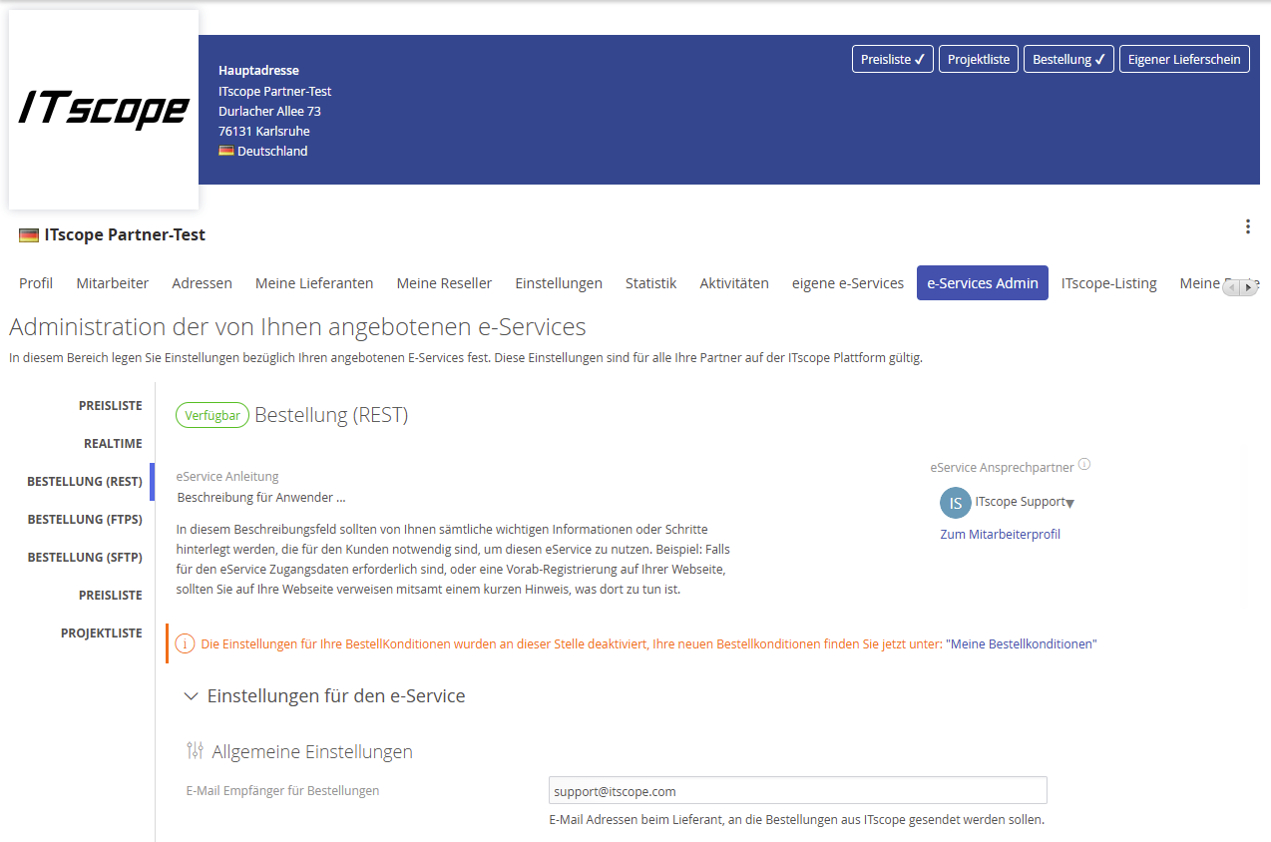Select the e-Services Admin tab
1271x842 pixels.
[x=983, y=283]
